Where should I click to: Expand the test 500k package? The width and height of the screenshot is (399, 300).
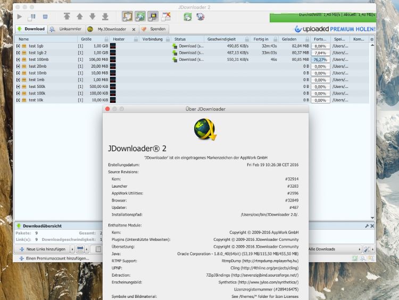[x=18, y=86]
